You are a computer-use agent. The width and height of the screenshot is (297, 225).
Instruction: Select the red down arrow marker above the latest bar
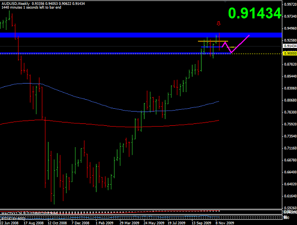[x=219, y=23]
